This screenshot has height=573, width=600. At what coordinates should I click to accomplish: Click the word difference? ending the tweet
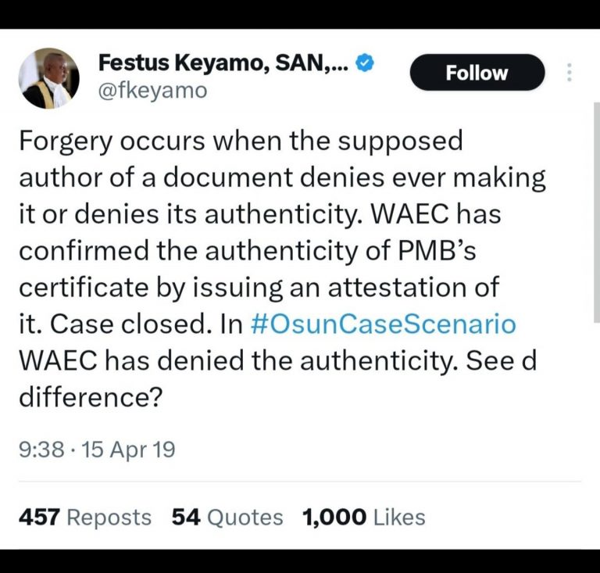[x=89, y=396]
